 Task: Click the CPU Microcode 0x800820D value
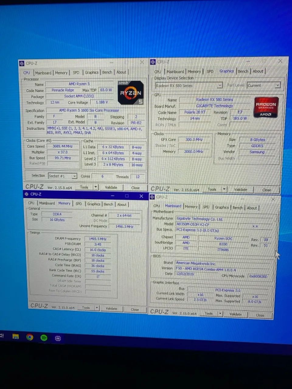click(x=258, y=276)
